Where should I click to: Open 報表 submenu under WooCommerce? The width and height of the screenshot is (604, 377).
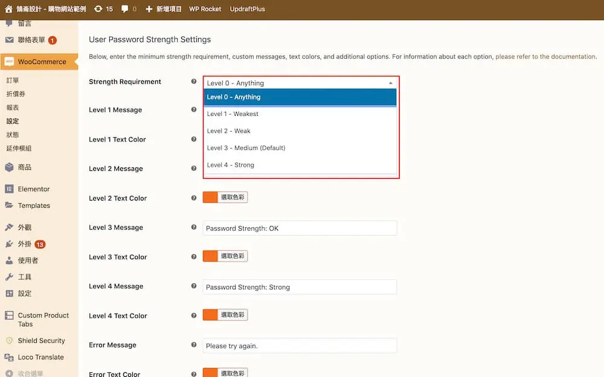coord(13,108)
